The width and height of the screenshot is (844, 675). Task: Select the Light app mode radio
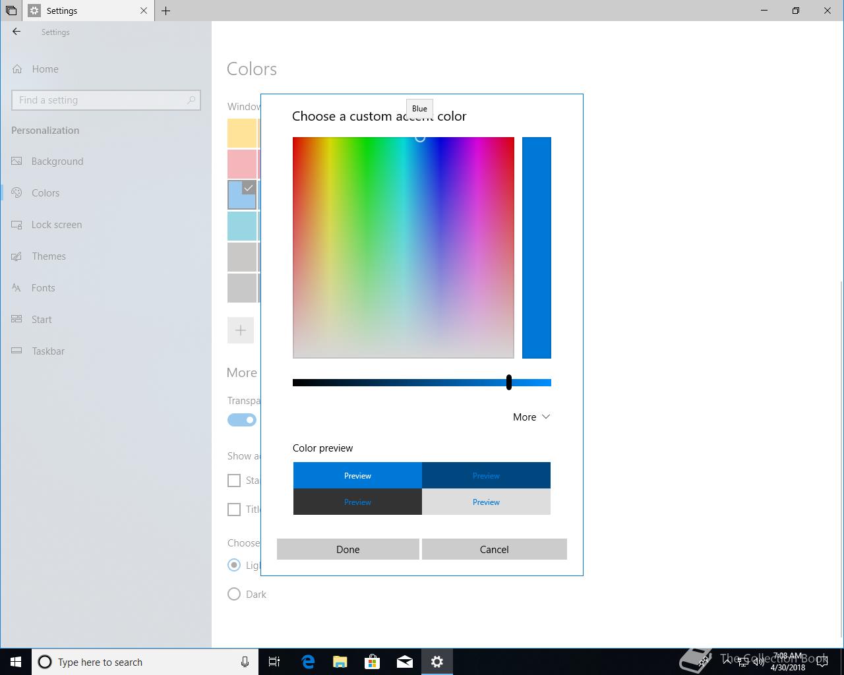(234, 565)
